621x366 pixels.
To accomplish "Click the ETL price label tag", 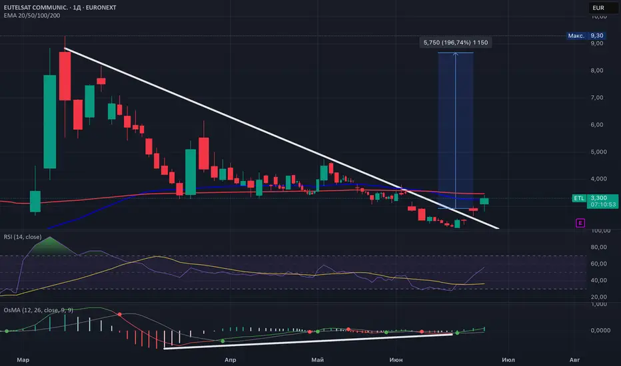I will [x=579, y=198].
